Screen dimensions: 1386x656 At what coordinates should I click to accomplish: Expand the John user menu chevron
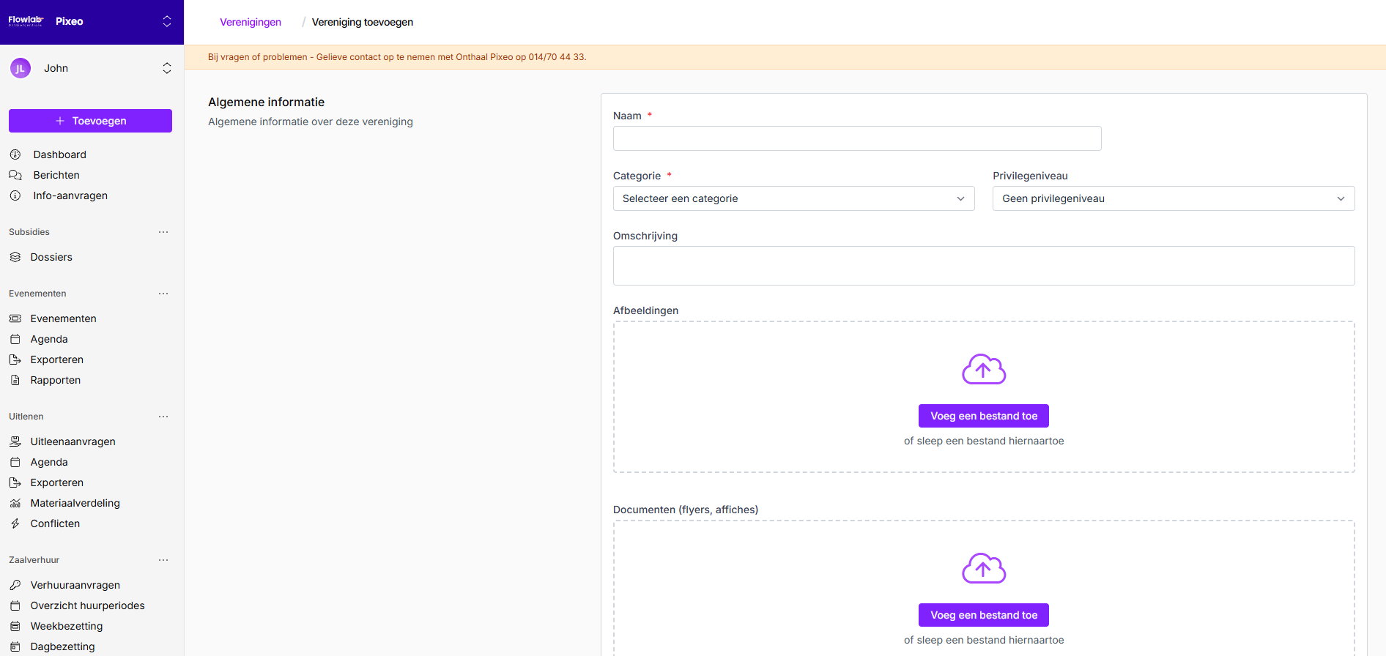point(167,68)
